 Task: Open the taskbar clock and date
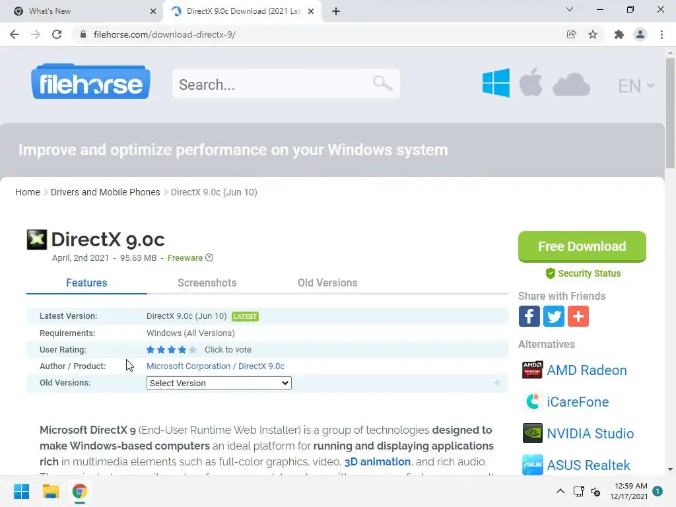628,491
